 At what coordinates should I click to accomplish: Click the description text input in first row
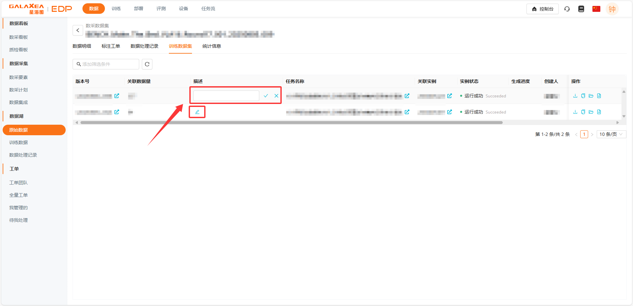point(226,96)
